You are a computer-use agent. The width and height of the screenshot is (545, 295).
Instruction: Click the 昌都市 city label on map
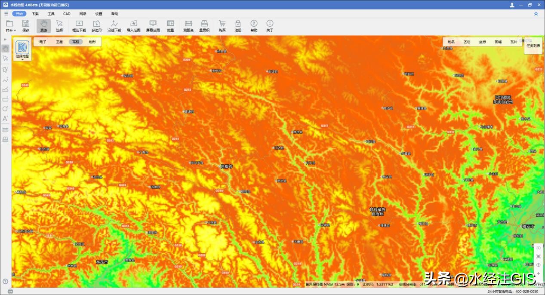226,166
